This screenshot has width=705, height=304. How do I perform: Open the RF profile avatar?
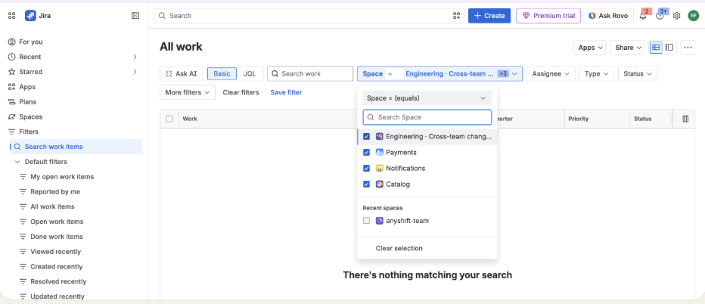point(693,16)
